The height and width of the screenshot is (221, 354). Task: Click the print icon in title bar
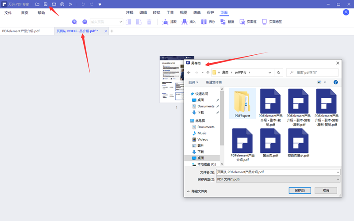click(62, 4)
